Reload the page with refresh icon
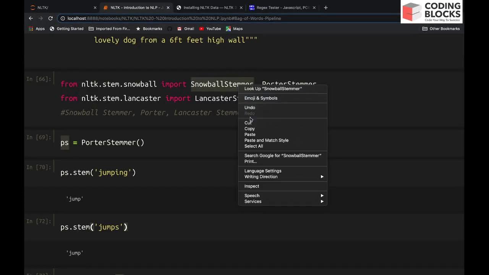The image size is (489, 275). (x=50, y=18)
